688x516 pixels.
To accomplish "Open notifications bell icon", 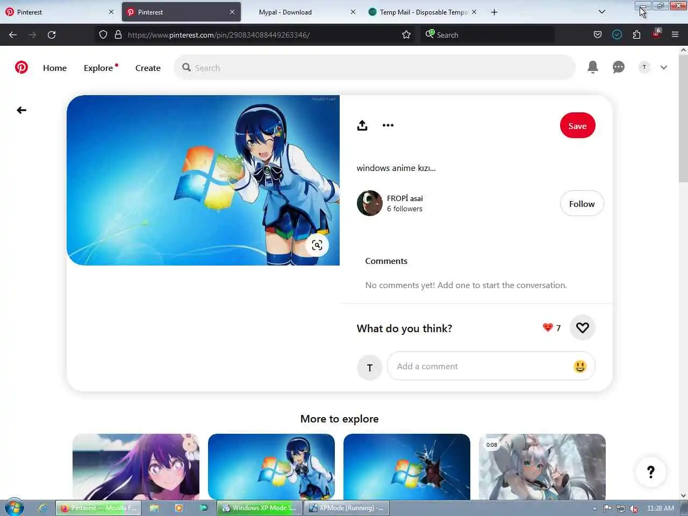I will [593, 67].
